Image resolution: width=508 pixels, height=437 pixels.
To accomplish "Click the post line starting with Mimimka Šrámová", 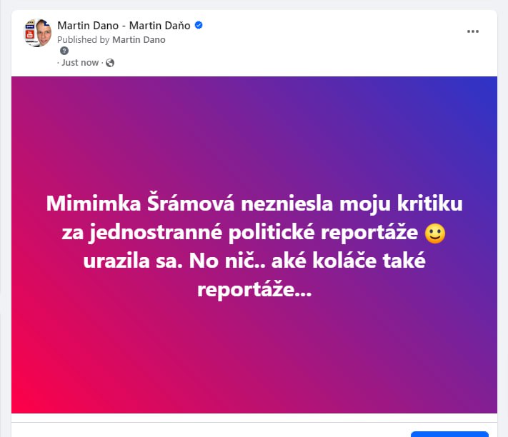I will (254, 204).
